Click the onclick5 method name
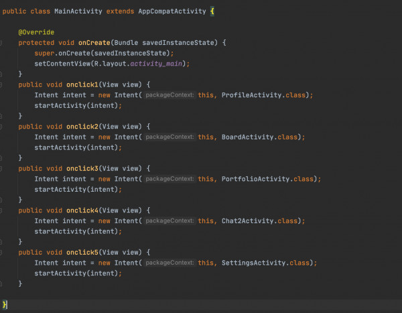 click(82, 253)
